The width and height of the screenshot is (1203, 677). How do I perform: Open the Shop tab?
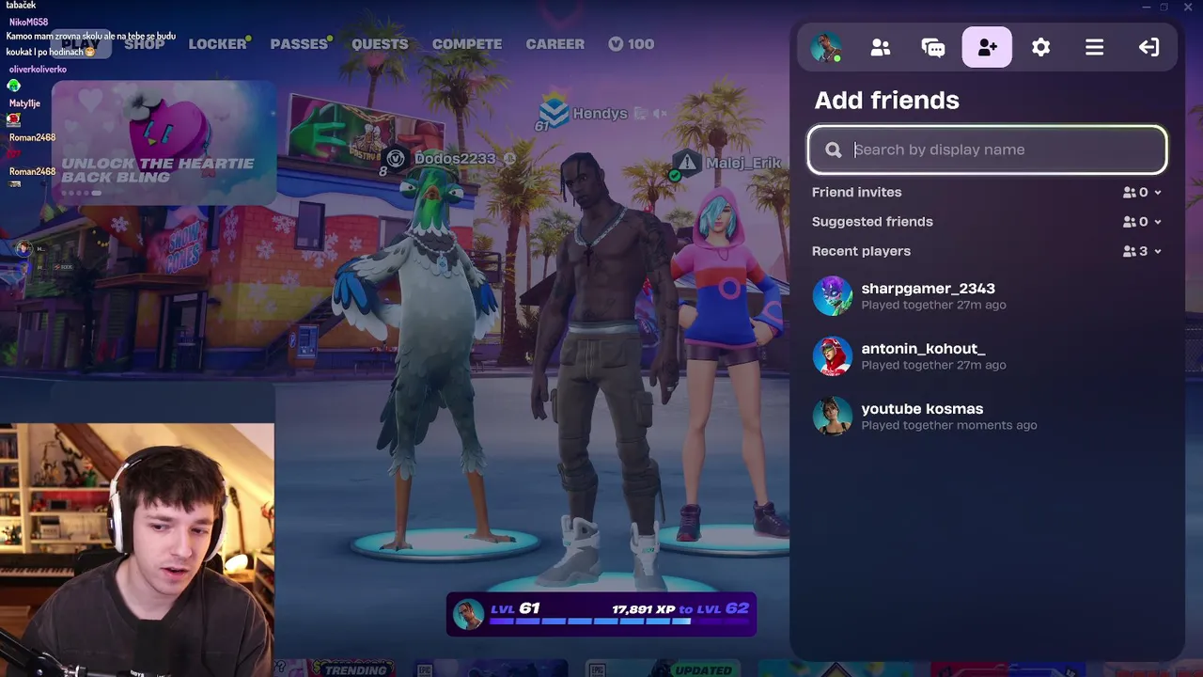[x=144, y=44]
